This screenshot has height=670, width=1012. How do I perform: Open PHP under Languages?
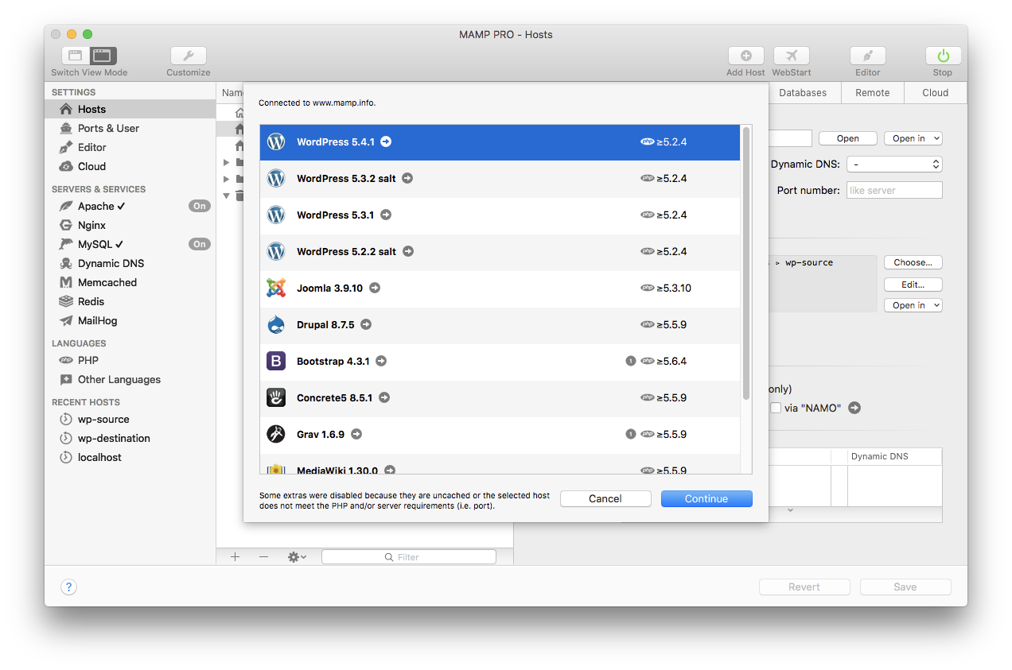pos(130,361)
